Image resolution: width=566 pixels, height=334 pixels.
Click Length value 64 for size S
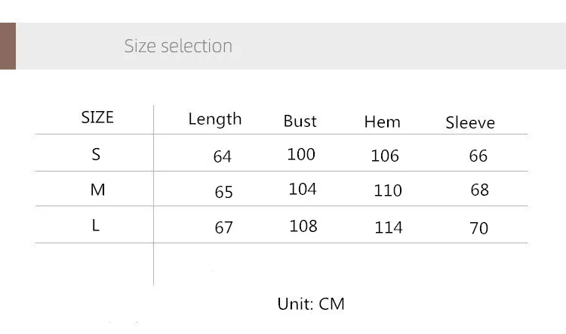pos(223,156)
